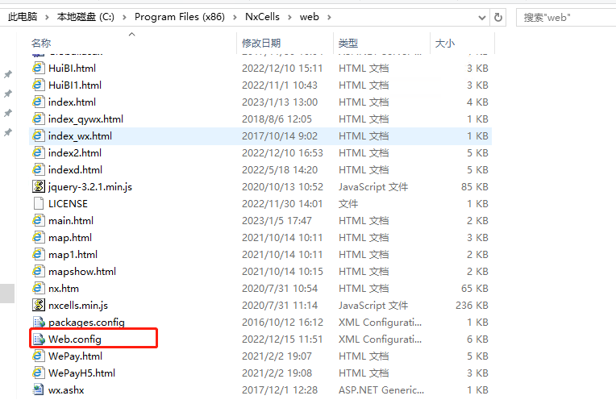
Task: Go to 本地磁盘 (C:) in the breadcrumb
Action: 88,17
